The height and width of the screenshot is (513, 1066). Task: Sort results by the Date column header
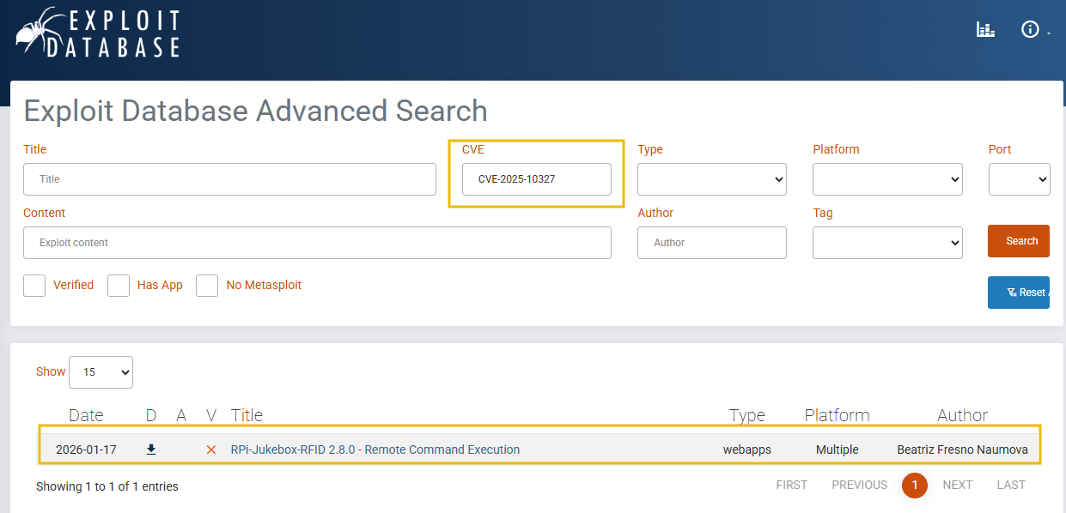(86, 415)
